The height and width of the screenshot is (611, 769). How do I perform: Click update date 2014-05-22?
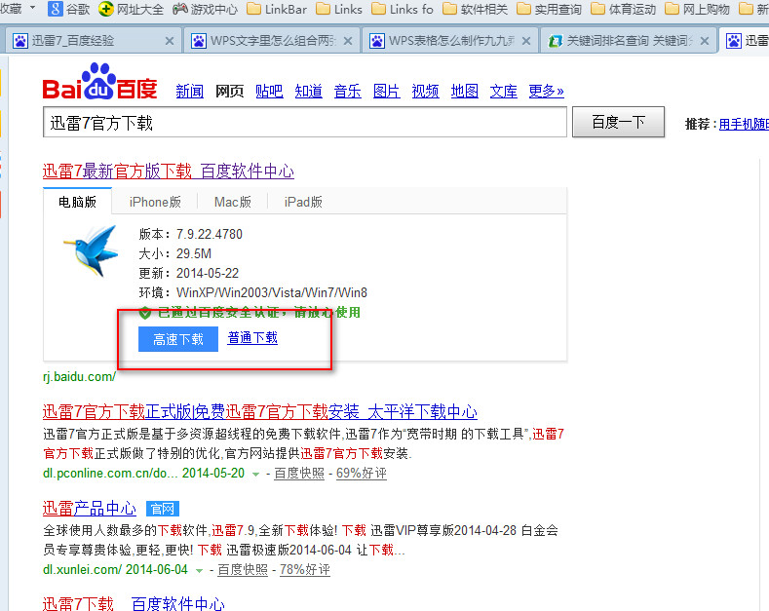(208, 273)
